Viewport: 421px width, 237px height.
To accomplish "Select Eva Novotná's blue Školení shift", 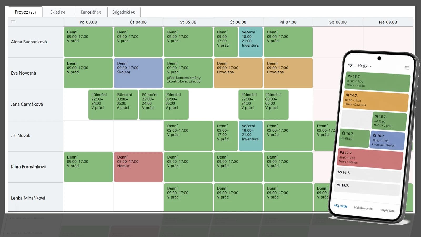I will 138,73.
